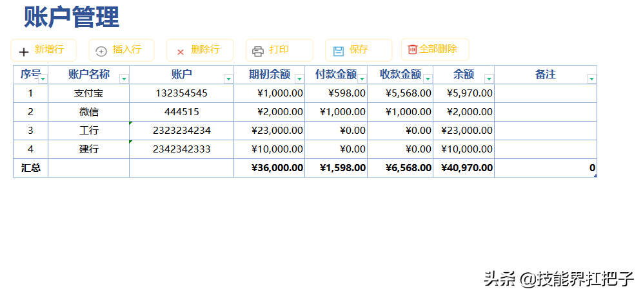The height and width of the screenshot is (296, 643).
Task: Select 建行 opening balance ¥10,000.00
Action: 270,149
